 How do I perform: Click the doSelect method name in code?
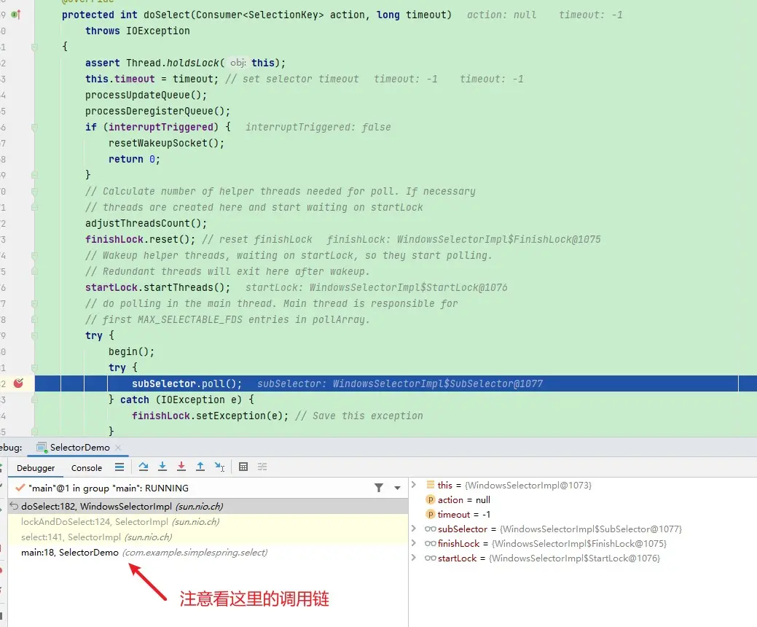tap(167, 15)
